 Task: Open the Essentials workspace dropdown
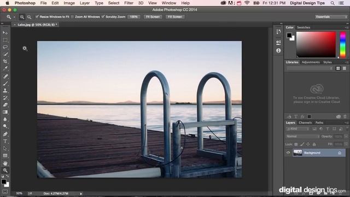pos(331,17)
